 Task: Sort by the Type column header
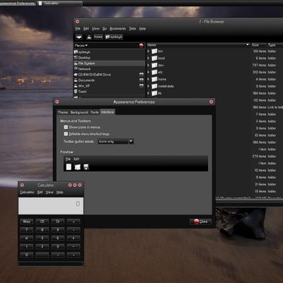coord(275,45)
